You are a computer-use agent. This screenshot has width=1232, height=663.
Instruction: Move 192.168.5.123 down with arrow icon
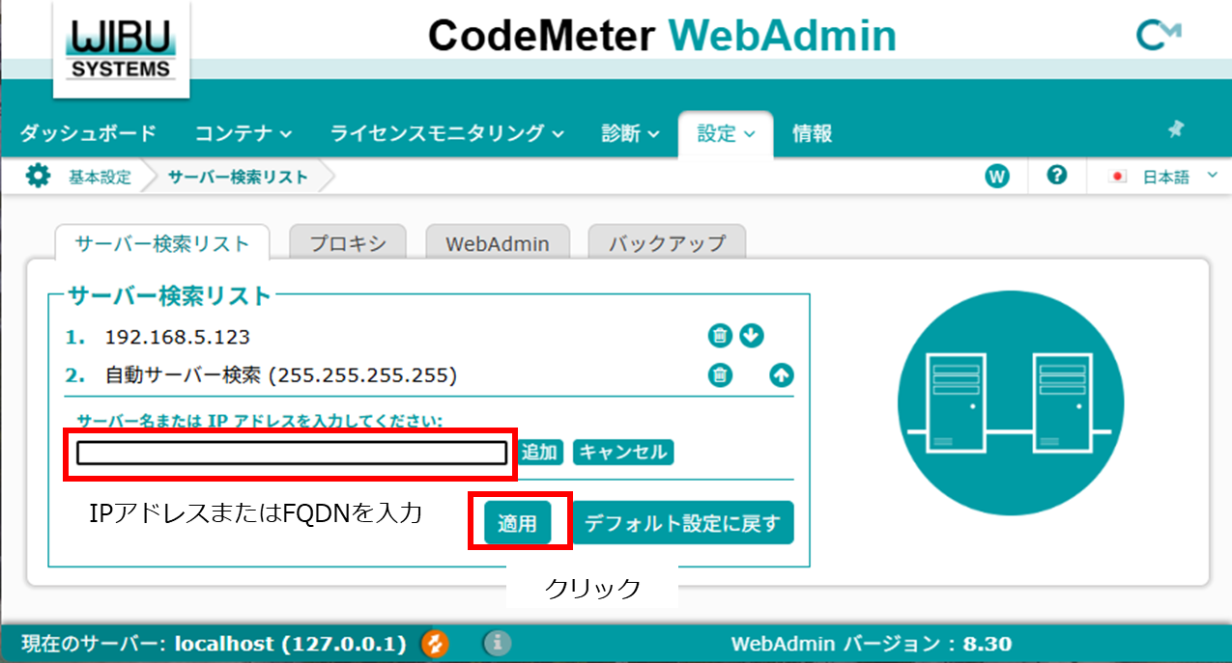pos(752,336)
